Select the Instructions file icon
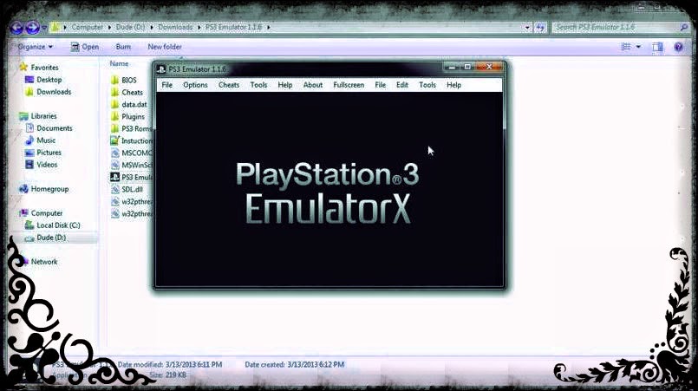Image resolution: width=698 pixels, height=391 pixels. click(114, 140)
